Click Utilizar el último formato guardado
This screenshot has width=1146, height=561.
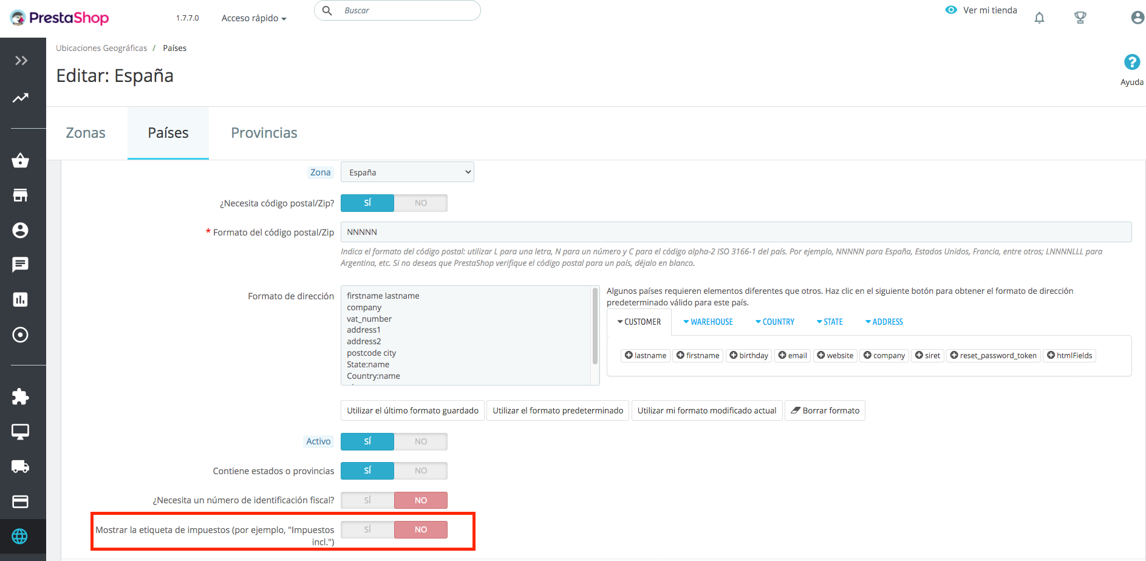pos(413,410)
